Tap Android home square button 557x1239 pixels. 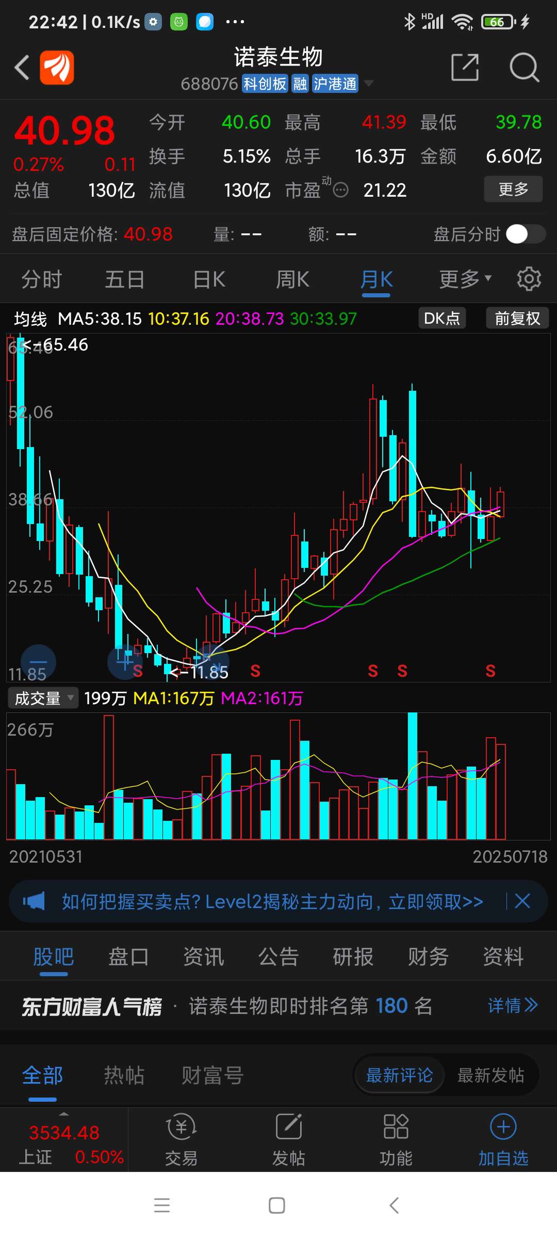coord(277,1205)
